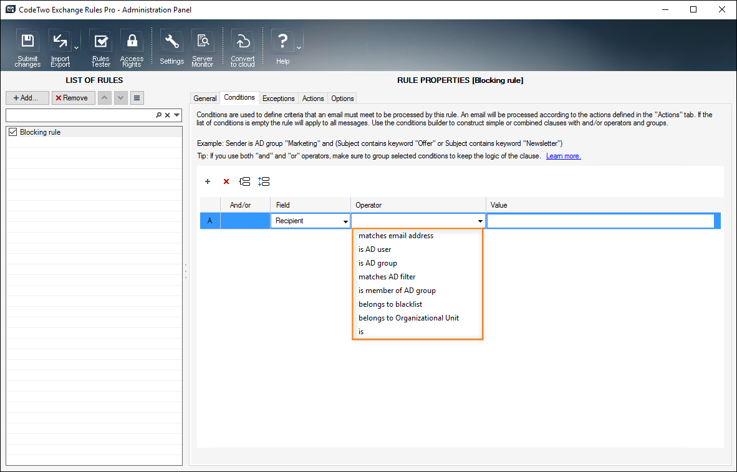Click the Value column header
737x472 pixels.
click(x=604, y=205)
